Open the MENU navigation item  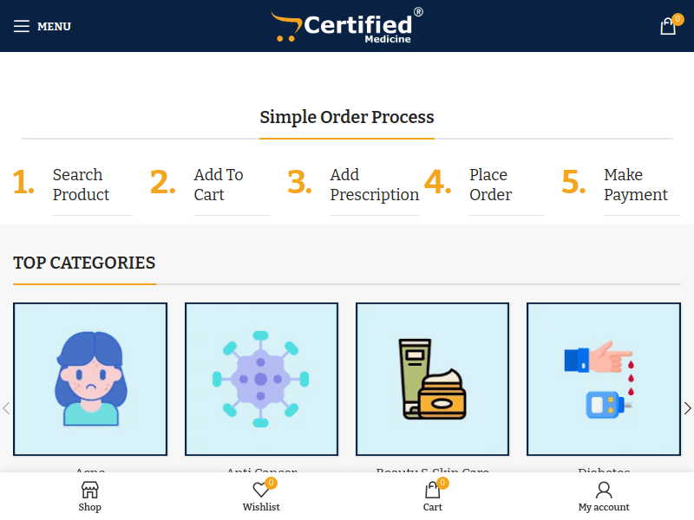[x=53, y=26]
